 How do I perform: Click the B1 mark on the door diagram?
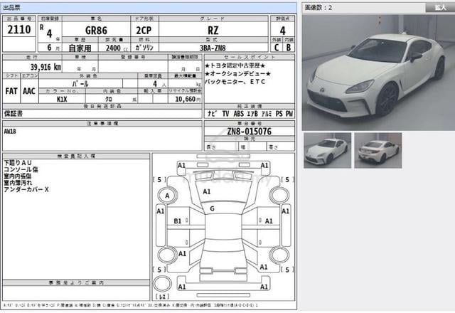[178, 221]
